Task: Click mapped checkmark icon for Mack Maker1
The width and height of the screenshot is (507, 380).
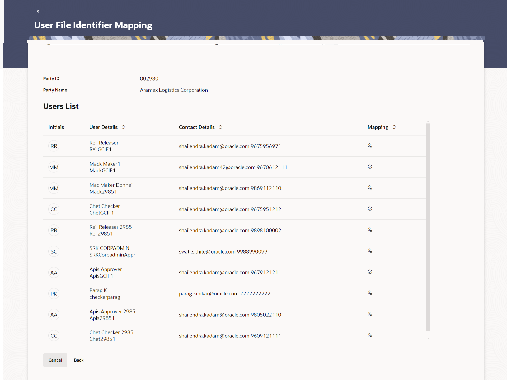Action: [370, 167]
